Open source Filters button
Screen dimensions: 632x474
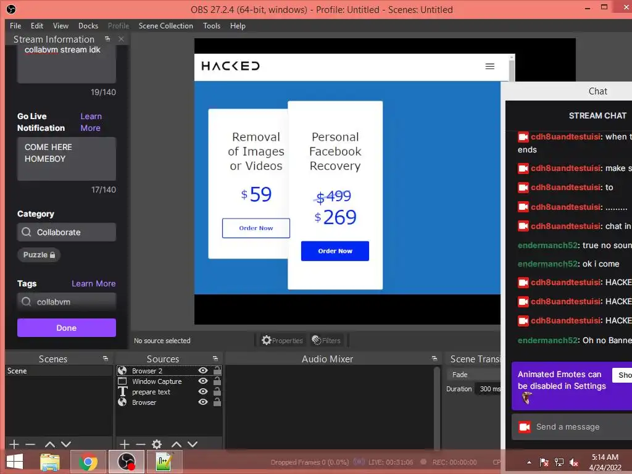click(x=326, y=341)
